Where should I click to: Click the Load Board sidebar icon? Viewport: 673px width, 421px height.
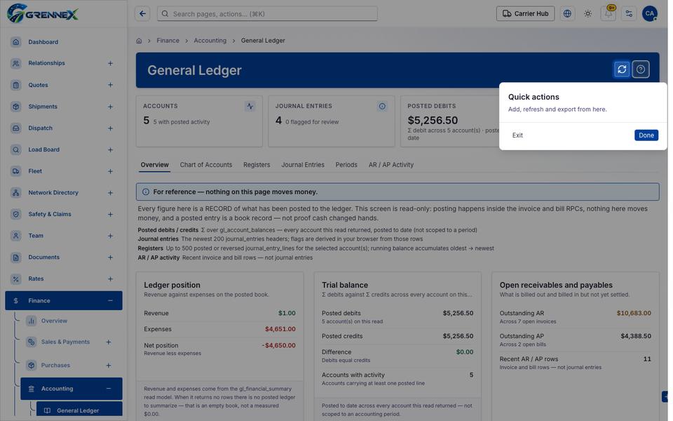(x=16, y=149)
